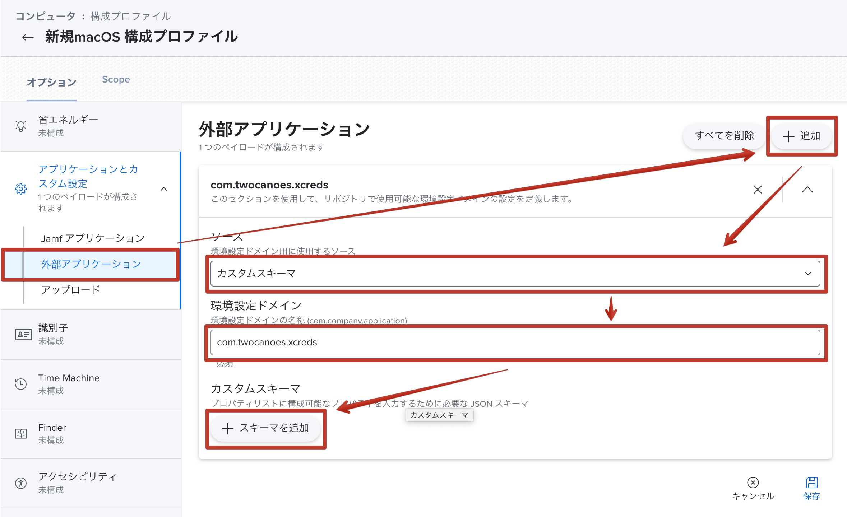Click the Energy Saver lightbulb icon
Screen dimensions: 847x517
point(21,126)
